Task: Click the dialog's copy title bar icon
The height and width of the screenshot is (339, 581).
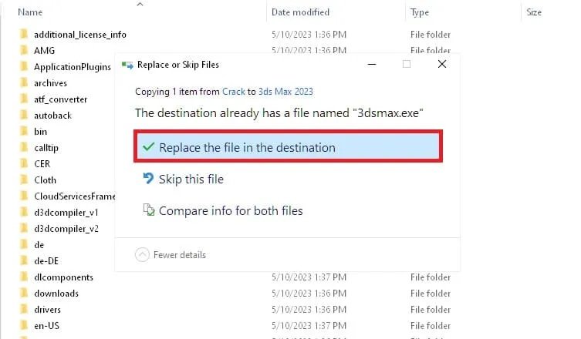Action: click(x=127, y=65)
